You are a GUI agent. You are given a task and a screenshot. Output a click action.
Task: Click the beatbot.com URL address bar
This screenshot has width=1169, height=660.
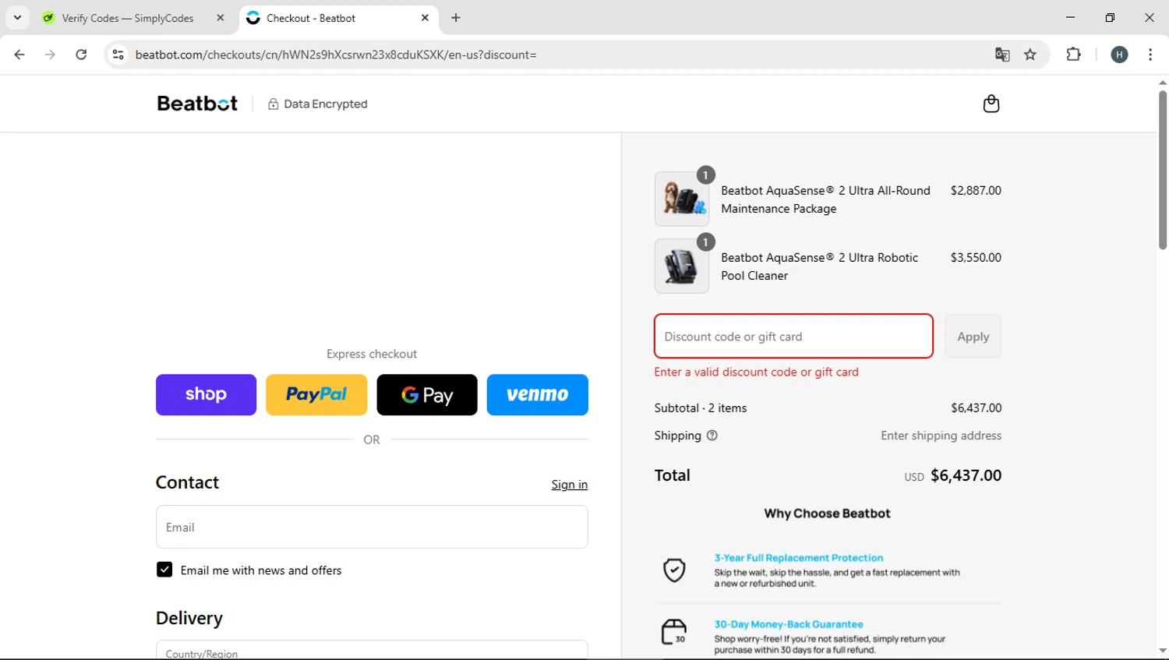point(336,55)
